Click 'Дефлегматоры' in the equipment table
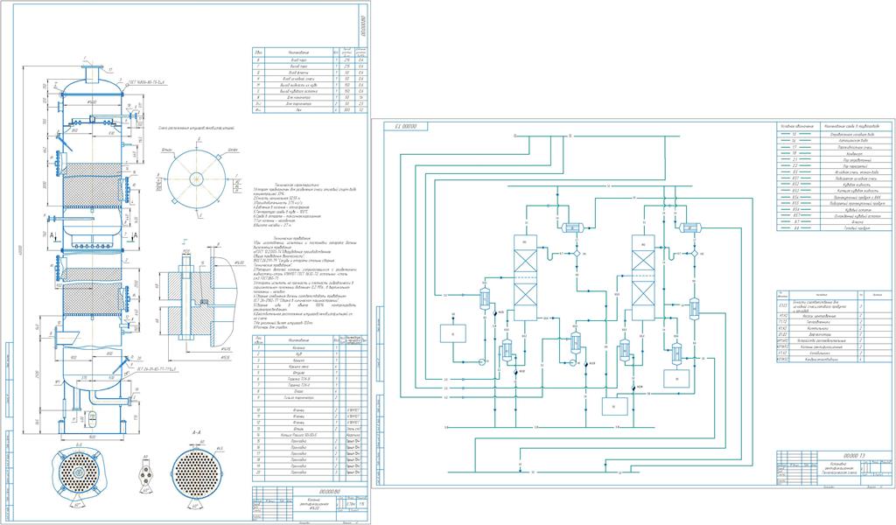This screenshot has height=525, width=896. pos(821,334)
